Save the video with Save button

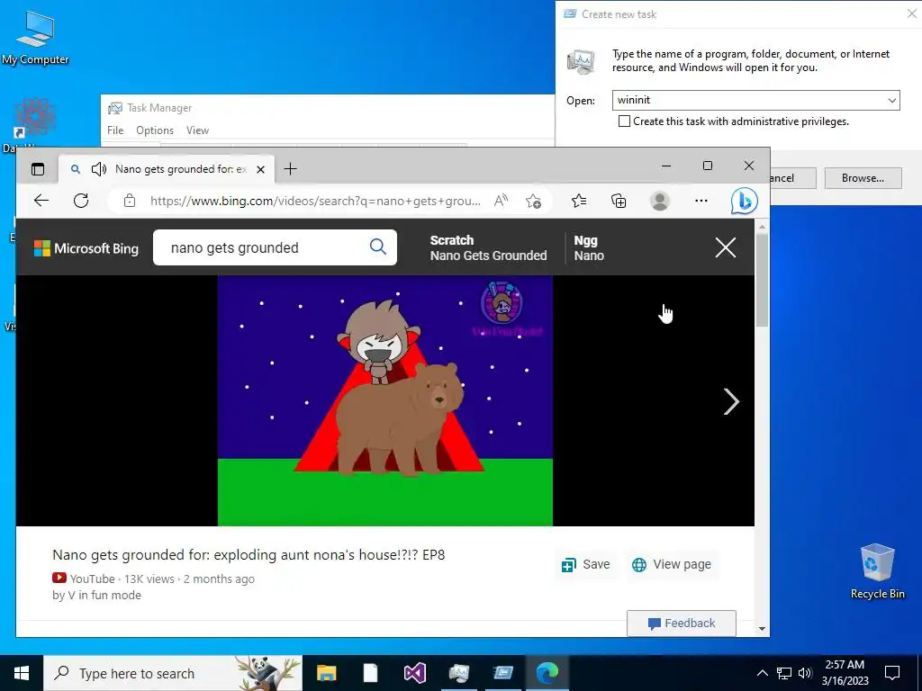coord(585,565)
